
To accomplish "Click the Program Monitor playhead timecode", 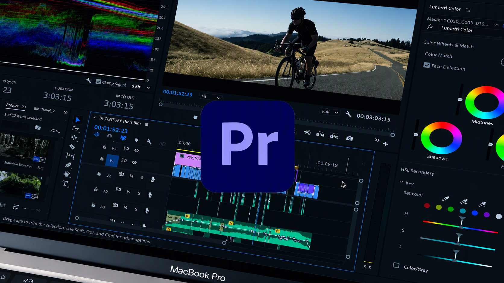I will click(177, 93).
